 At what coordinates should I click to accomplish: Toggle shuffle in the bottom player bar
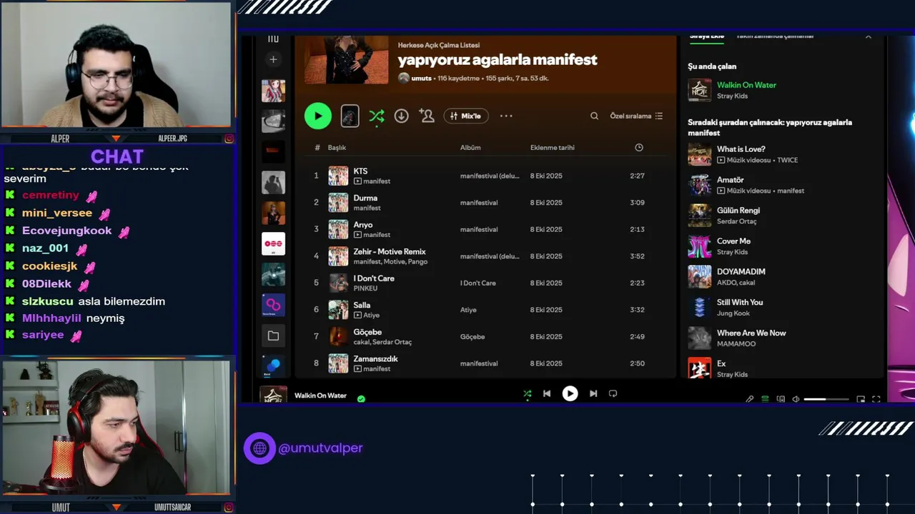coord(528,393)
